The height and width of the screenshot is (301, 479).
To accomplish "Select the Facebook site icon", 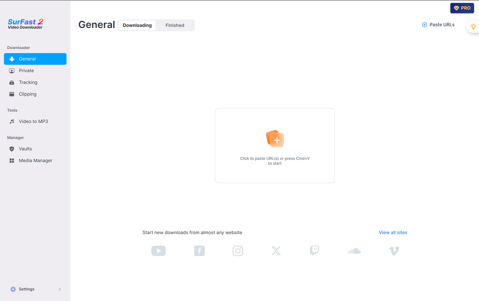I will point(199,251).
